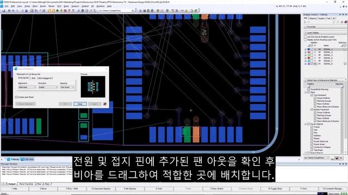Collapse the Route Objects tree node
Screen dimensions: 348x195
pyautogui.click(x=306, y=124)
